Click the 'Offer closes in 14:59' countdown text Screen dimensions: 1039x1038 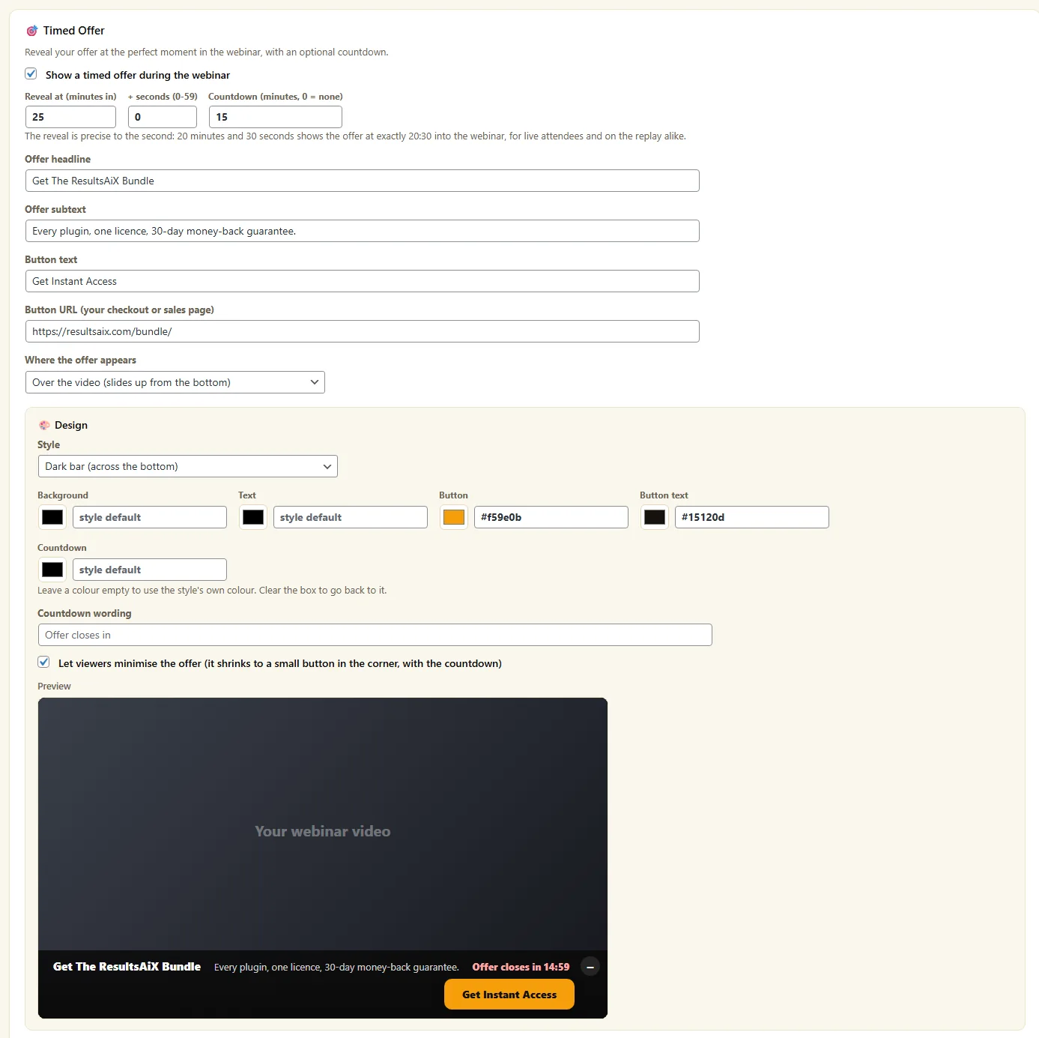[521, 967]
